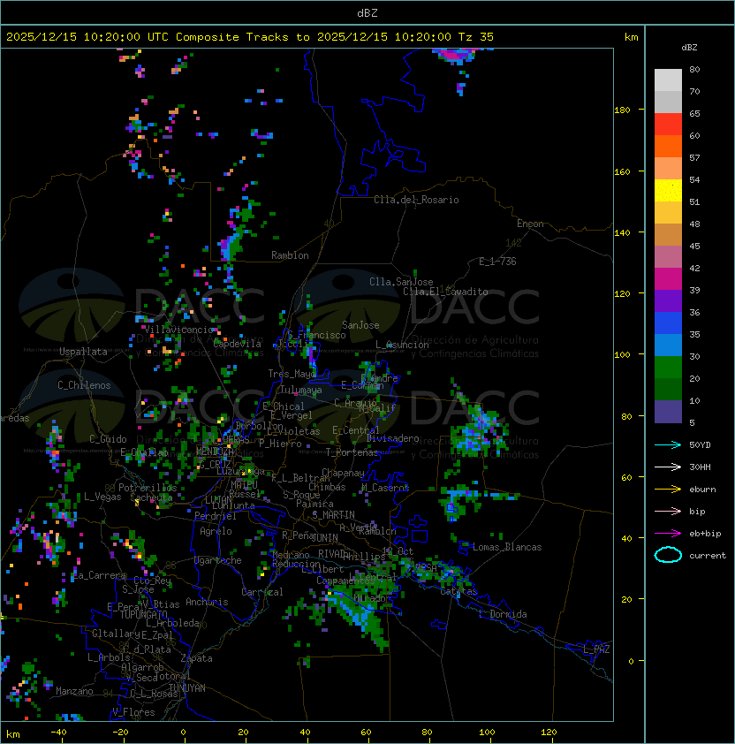
Task: Click the cyan 'current' ellipse symbol in legend
Action: coord(668,555)
